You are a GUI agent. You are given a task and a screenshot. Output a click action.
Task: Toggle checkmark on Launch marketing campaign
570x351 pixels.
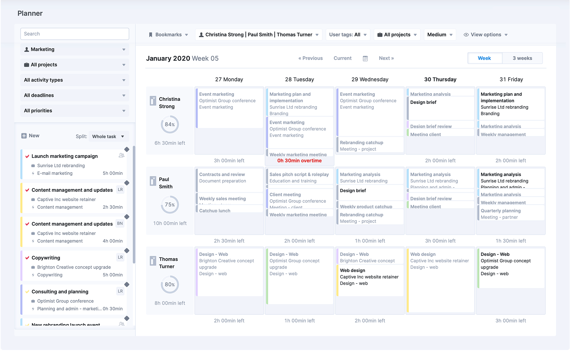click(x=27, y=156)
